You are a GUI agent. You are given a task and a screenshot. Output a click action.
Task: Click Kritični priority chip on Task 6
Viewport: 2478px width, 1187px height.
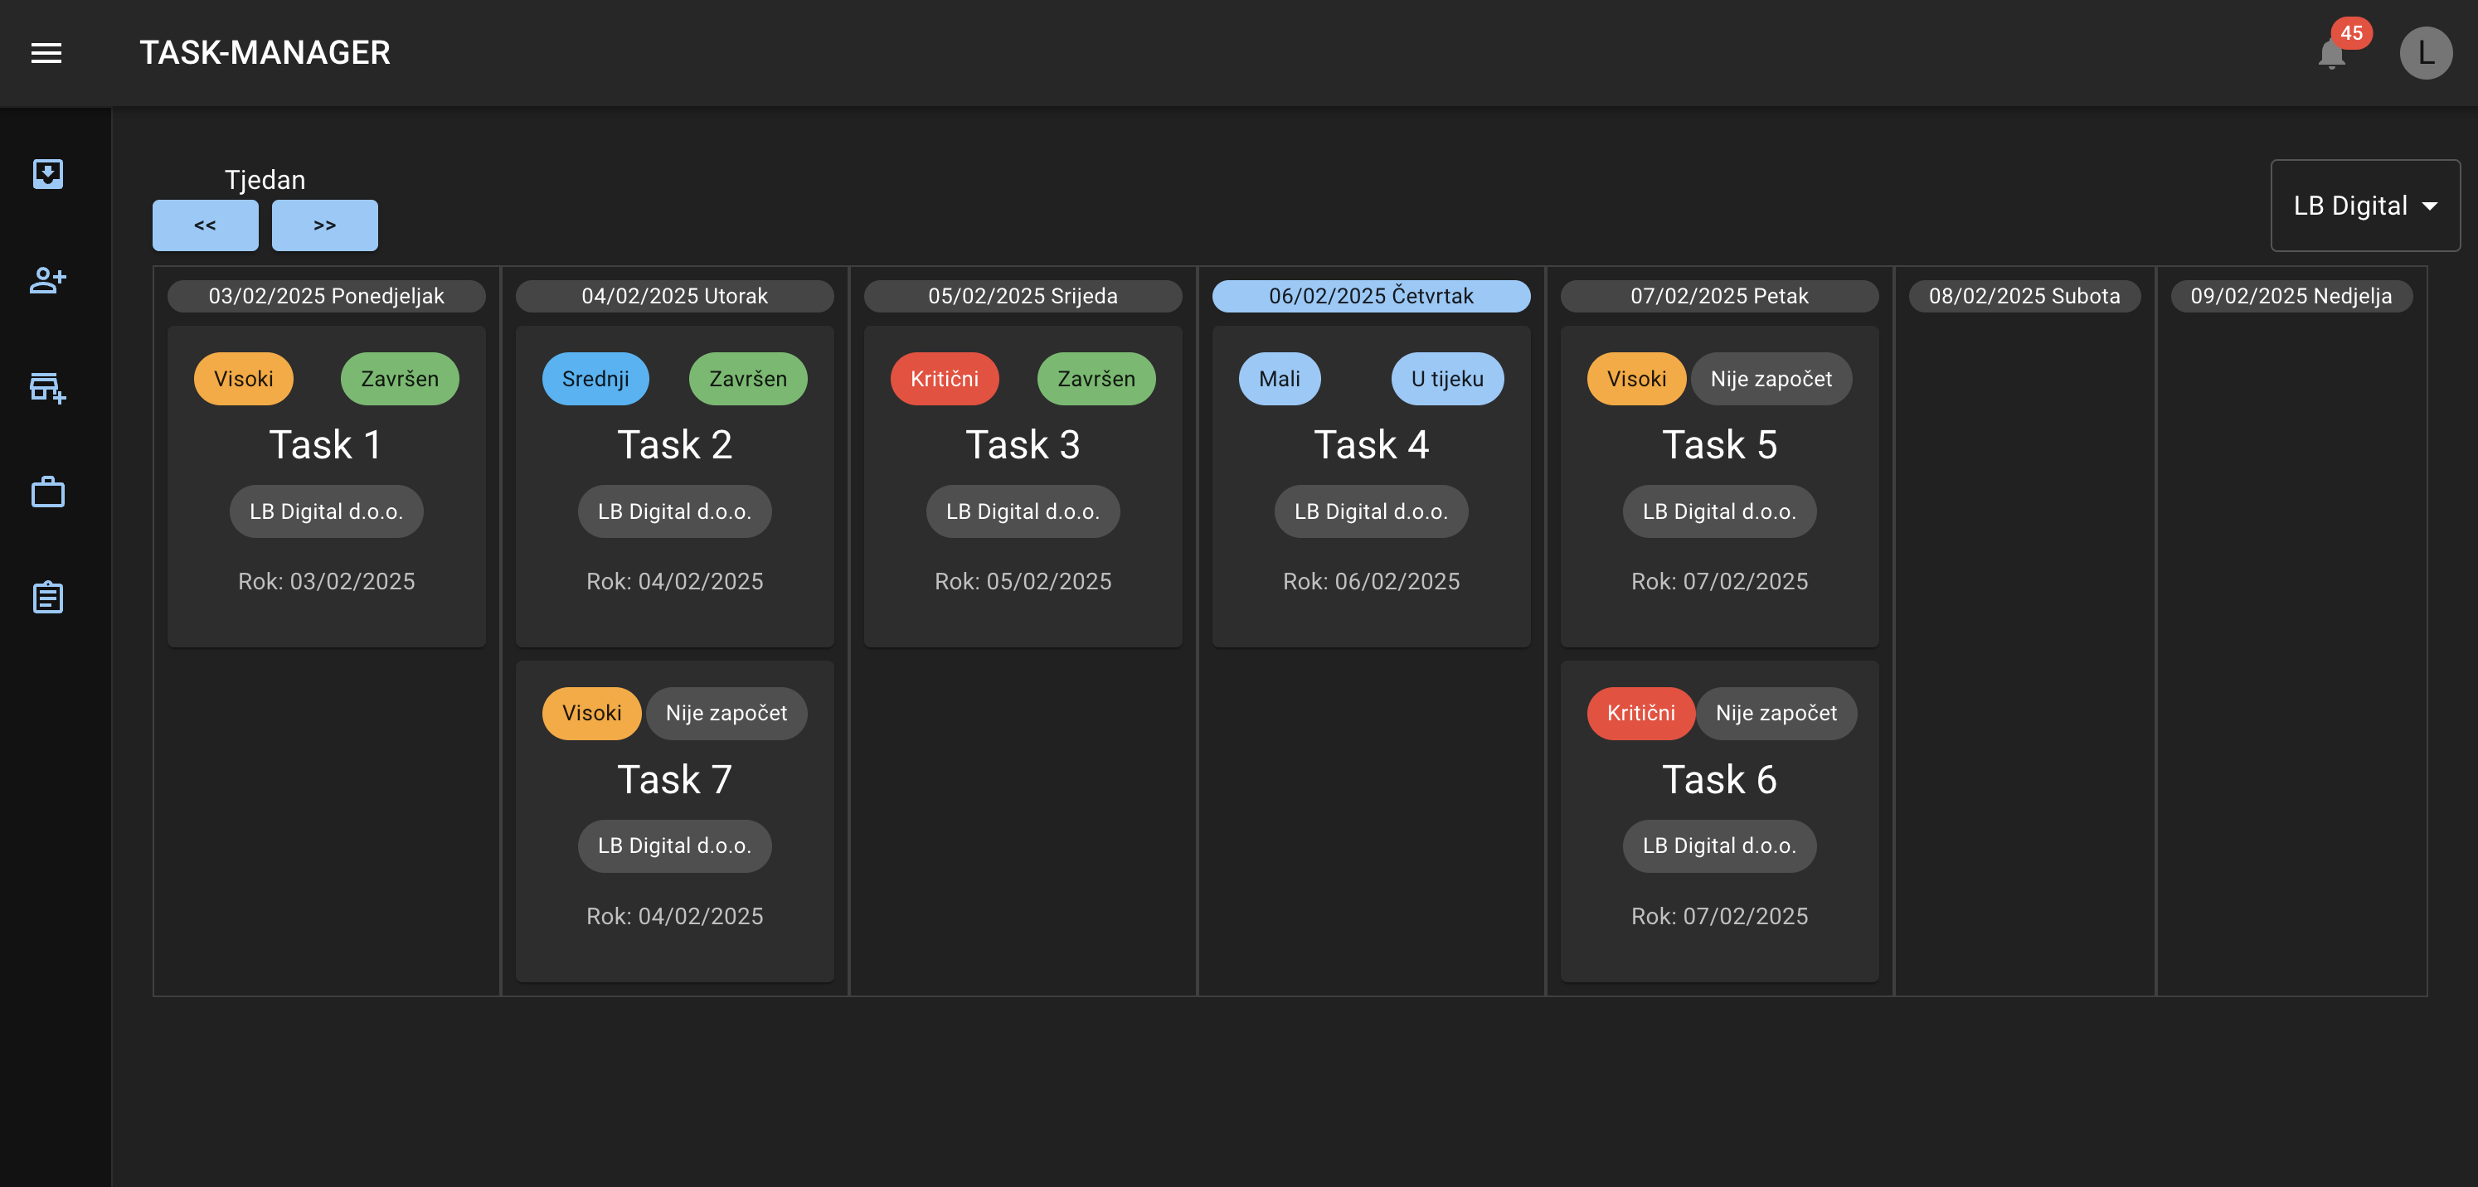coord(1640,713)
